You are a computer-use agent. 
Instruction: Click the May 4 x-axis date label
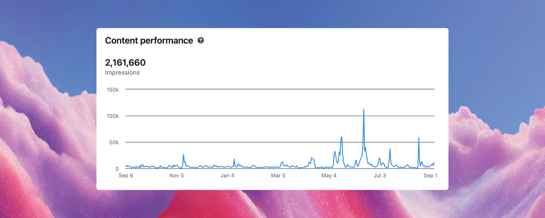point(329,175)
